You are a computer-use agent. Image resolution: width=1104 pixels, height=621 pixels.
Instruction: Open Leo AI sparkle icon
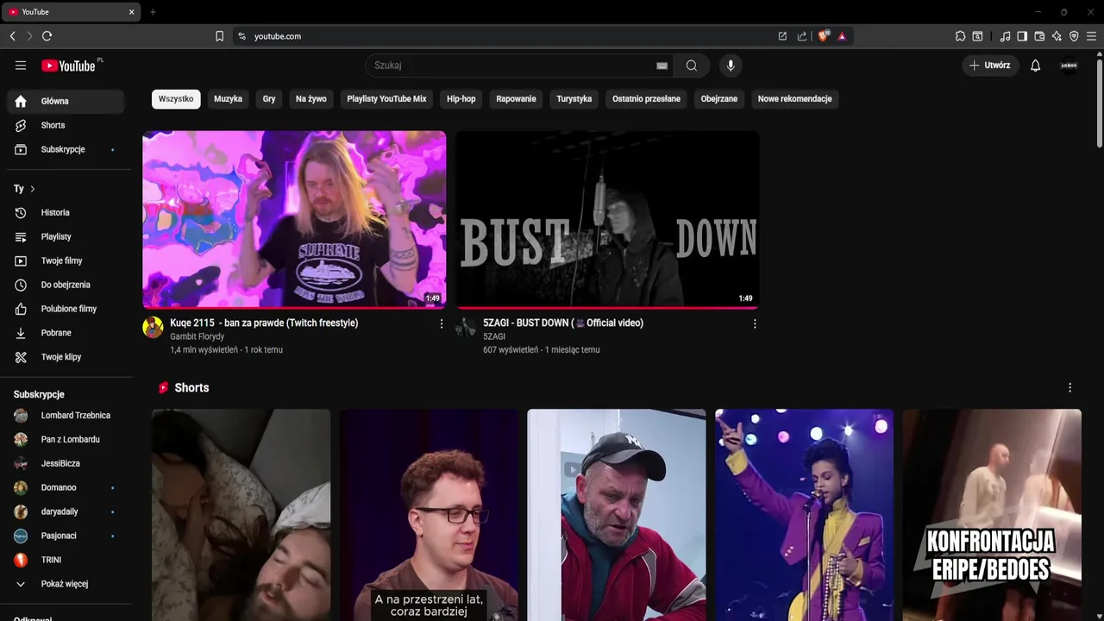[1057, 36]
